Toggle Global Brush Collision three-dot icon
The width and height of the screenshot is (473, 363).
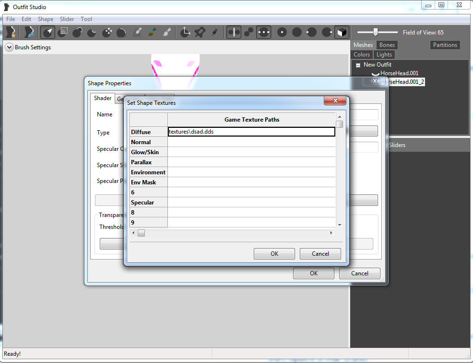pyautogui.click(x=264, y=32)
